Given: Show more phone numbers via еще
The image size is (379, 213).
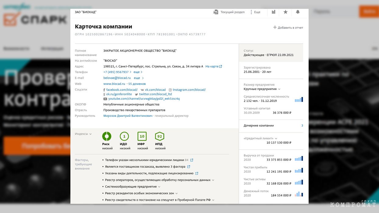Looking at the screenshot, I should [x=138, y=72].
